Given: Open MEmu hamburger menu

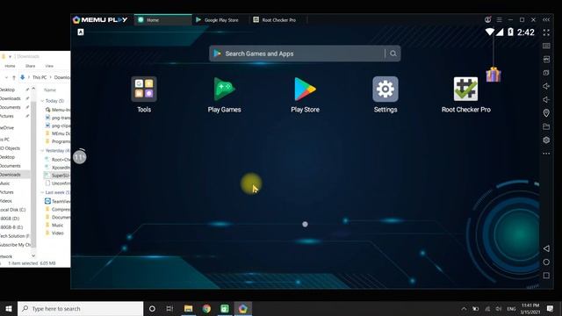Looking at the screenshot, I should (499, 19).
